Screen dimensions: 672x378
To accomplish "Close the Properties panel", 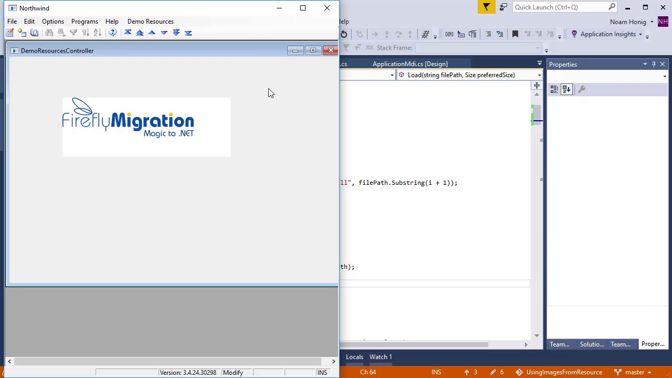I will pos(663,64).
